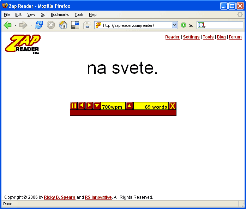
Task: Click the Zap Reader logo
Action: click(x=23, y=44)
